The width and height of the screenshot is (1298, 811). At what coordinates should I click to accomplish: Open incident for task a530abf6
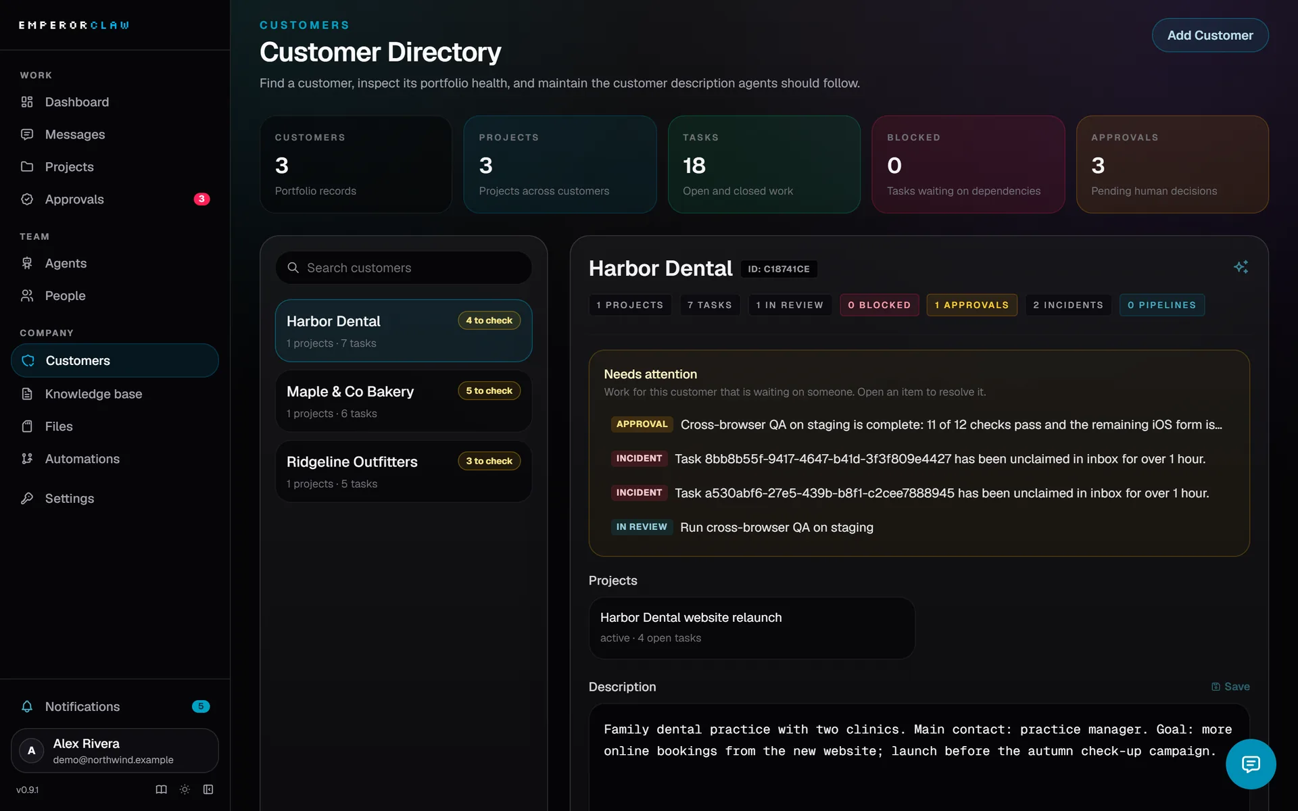point(919,493)
